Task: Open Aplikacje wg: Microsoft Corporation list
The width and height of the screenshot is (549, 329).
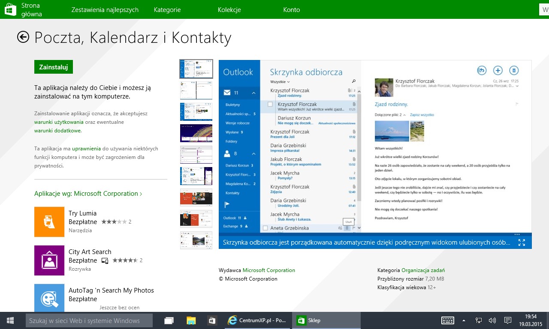Action: point(88,194)
